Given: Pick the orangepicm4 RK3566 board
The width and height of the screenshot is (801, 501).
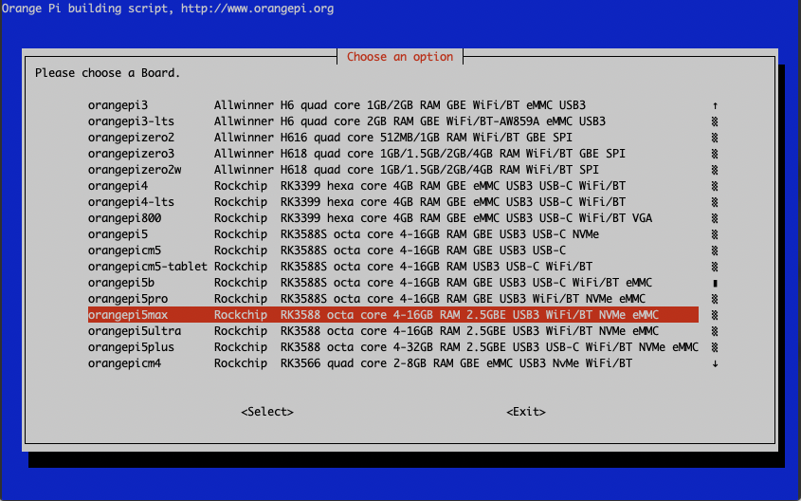Looking at the screenshot, I should coord(392,363).
